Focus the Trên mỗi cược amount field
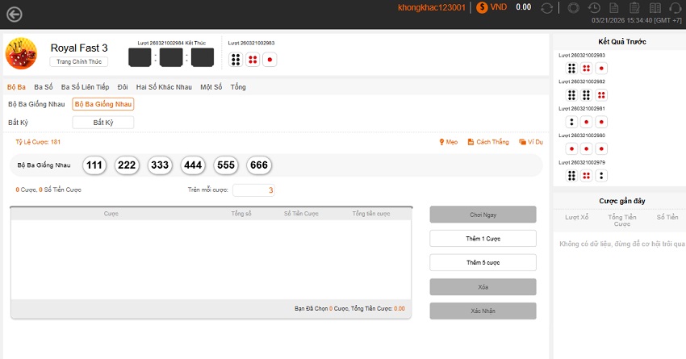Screen dimensions: 686x359 (x=253, y=190)
